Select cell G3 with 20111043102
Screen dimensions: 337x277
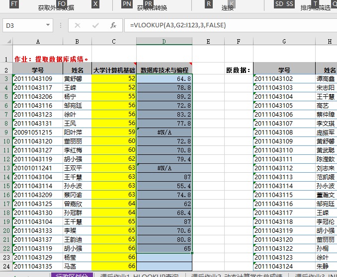tap(284, 78)
